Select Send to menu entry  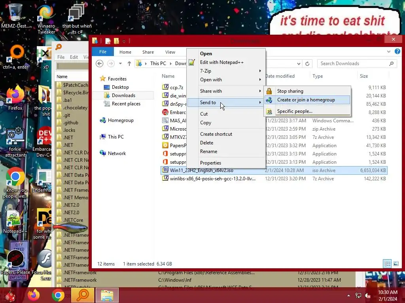click(226, 102)
